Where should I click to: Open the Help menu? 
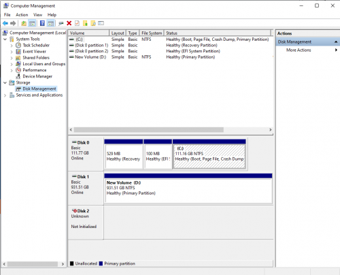click(52, 15)
